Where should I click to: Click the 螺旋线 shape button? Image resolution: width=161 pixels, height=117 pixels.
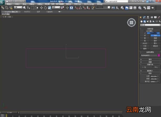click(x=155, y=46)
